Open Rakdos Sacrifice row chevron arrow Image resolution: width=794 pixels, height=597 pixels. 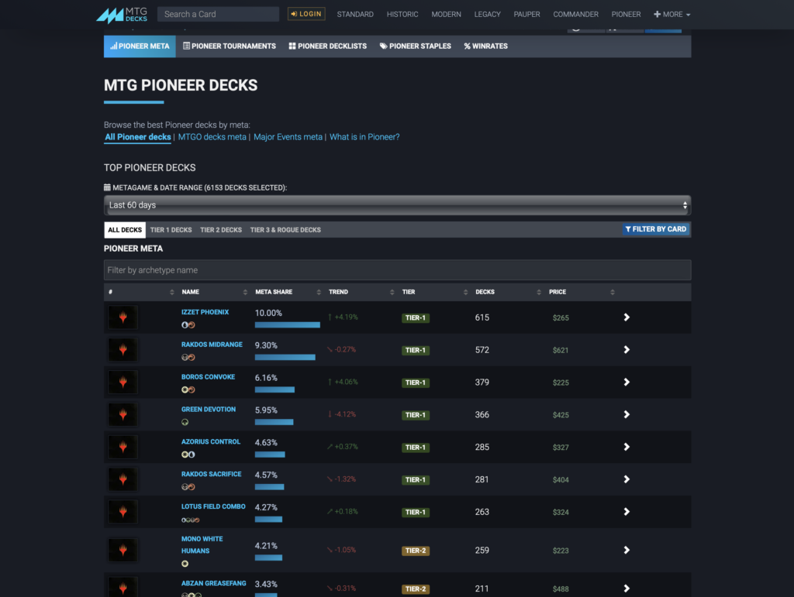click(x=627, y=479)
